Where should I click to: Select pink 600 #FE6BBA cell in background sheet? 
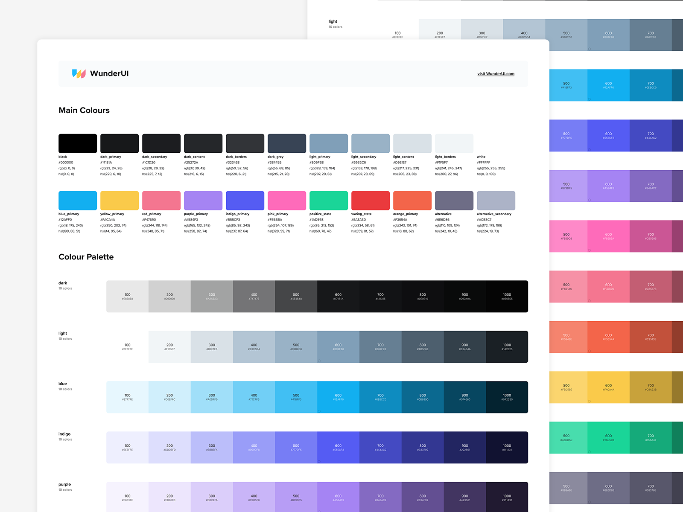(608, 236)
